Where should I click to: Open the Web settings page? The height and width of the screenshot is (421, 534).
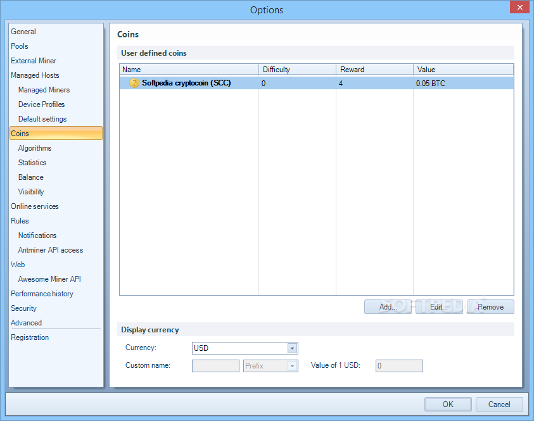(18, 265)
